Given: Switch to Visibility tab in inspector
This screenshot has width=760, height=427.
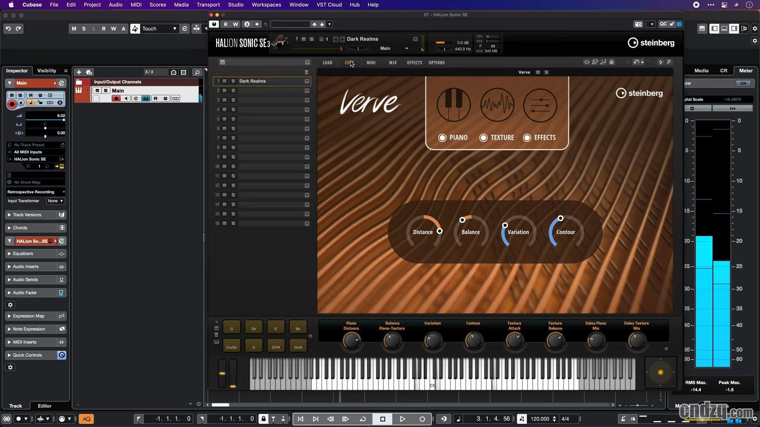Looking at the screenshot, I should [x=47, y=71].
